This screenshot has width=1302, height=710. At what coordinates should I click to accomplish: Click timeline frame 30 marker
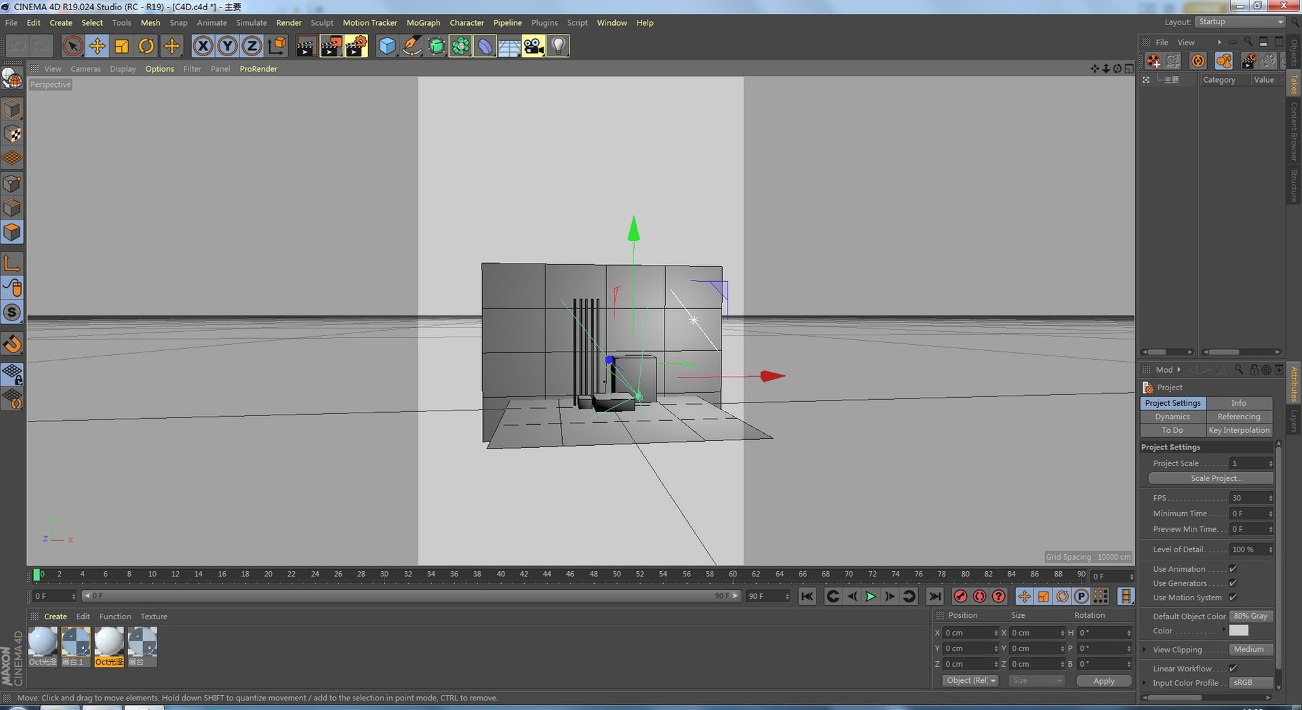[384, 575]
